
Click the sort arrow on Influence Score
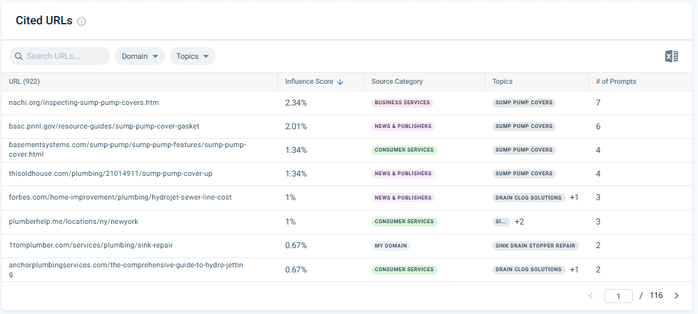[x=340, y=82]
